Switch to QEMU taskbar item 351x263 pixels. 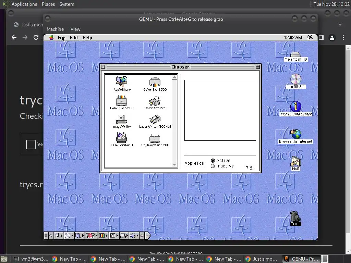pos(301,259)
